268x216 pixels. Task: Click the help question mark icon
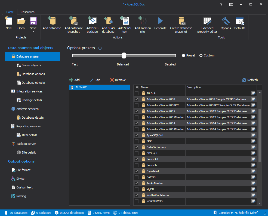[221, 4]
